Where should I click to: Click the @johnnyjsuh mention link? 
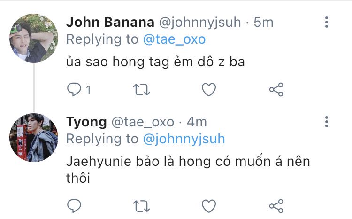184,139
